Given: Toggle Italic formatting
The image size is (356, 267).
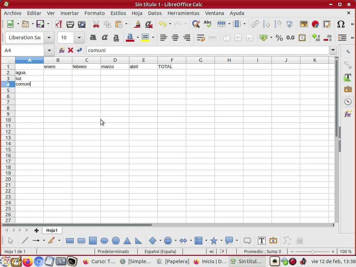Looking at the screenshot, I should coord(104,38).
